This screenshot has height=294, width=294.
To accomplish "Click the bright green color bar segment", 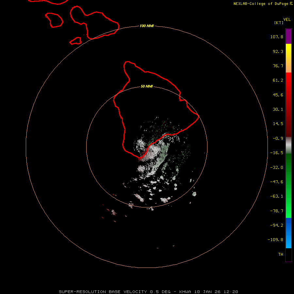I will pos(288,186).
